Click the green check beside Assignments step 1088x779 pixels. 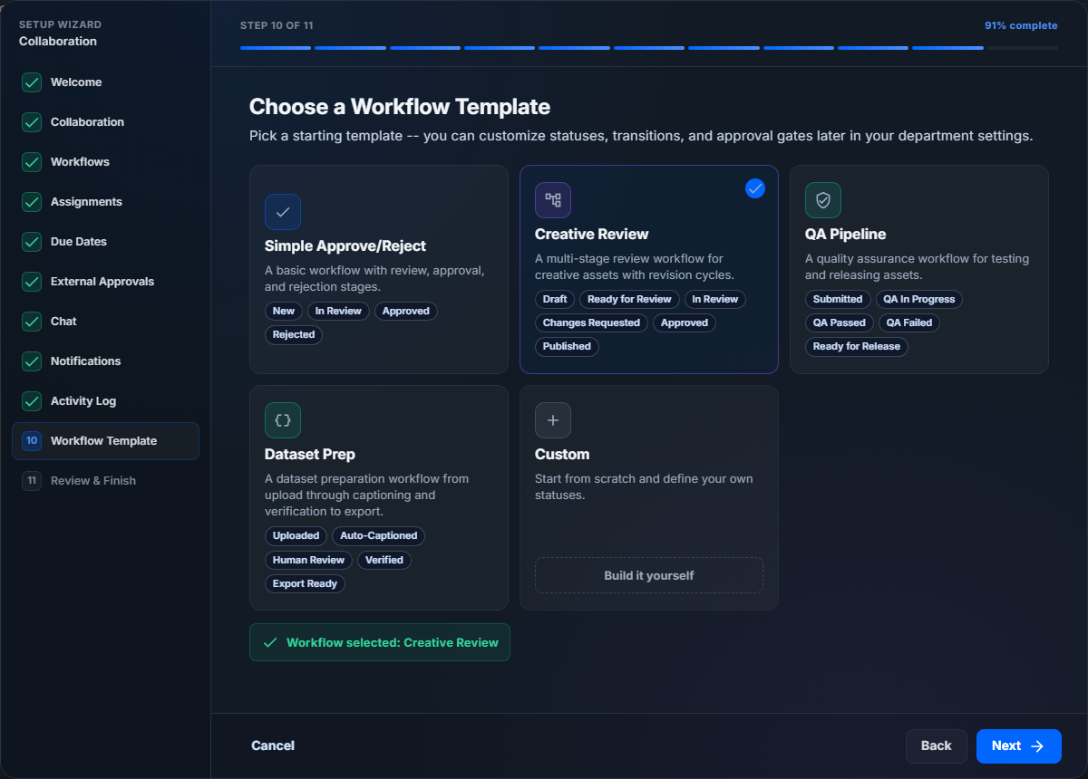point(32,202)
